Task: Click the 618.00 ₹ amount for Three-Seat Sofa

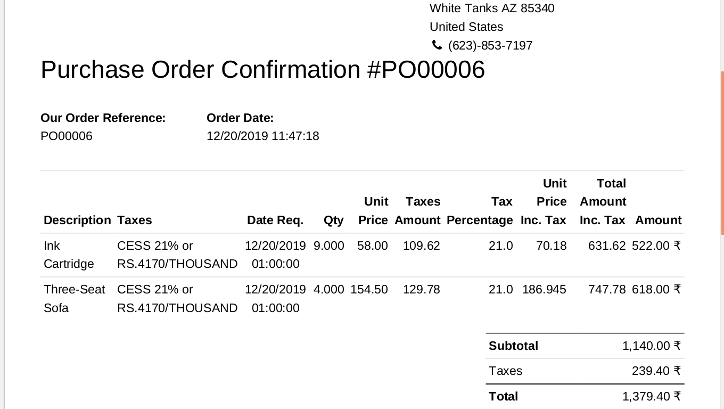Action: pyautogui.click(x=656, y=289)
